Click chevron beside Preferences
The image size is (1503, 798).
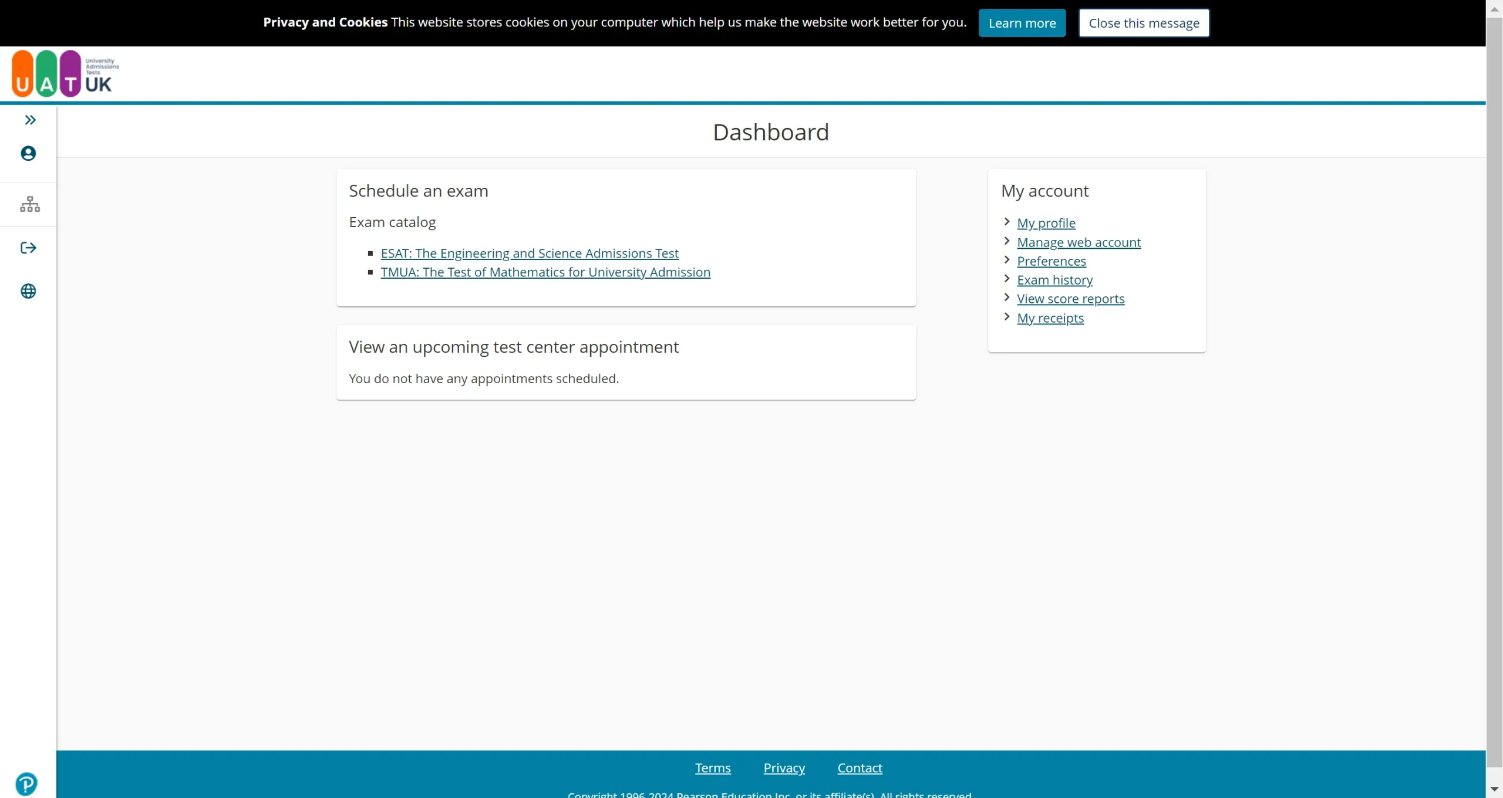coord(1007,260)
